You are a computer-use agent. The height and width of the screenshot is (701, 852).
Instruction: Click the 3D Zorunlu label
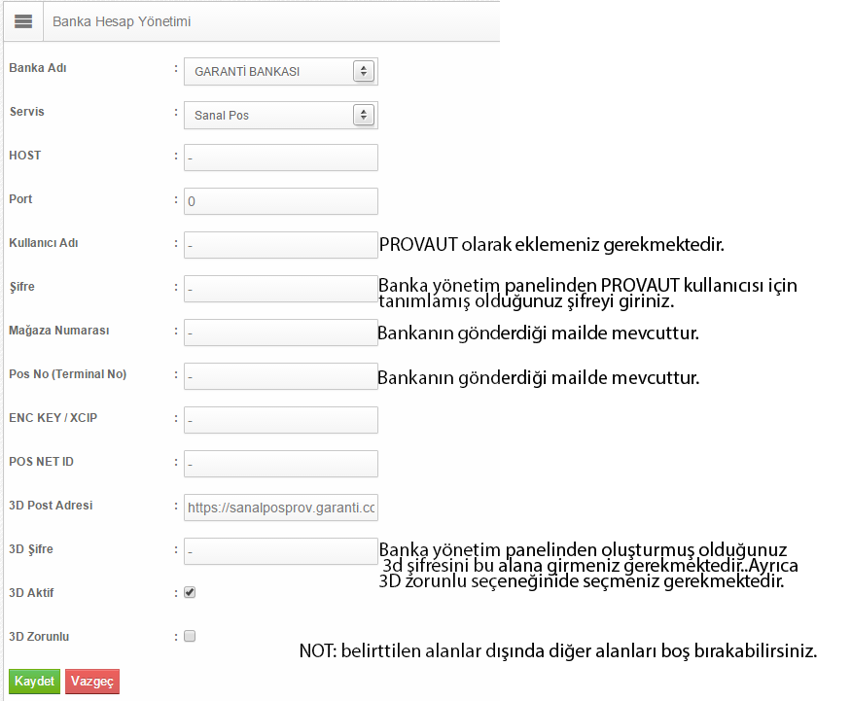tap(39, 637)
